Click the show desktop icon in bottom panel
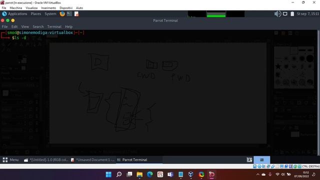320x180 pixels. tap(249, 160)
